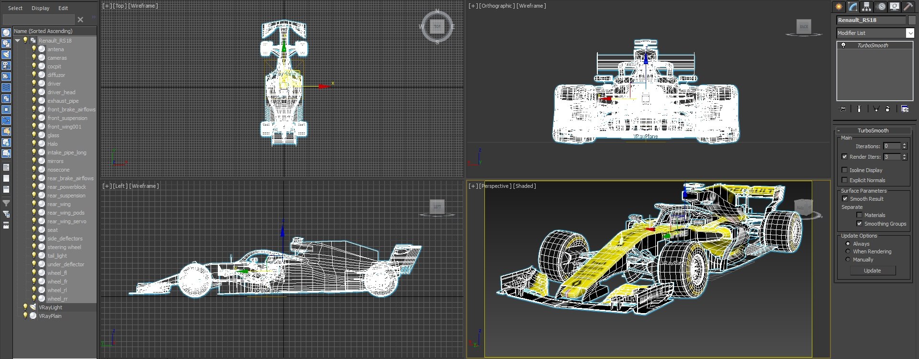The height and width of the screenshot is (359, 919).
Task: Toggle Show End Result icon
Action: pyautogui.click(x=859, y=109)
